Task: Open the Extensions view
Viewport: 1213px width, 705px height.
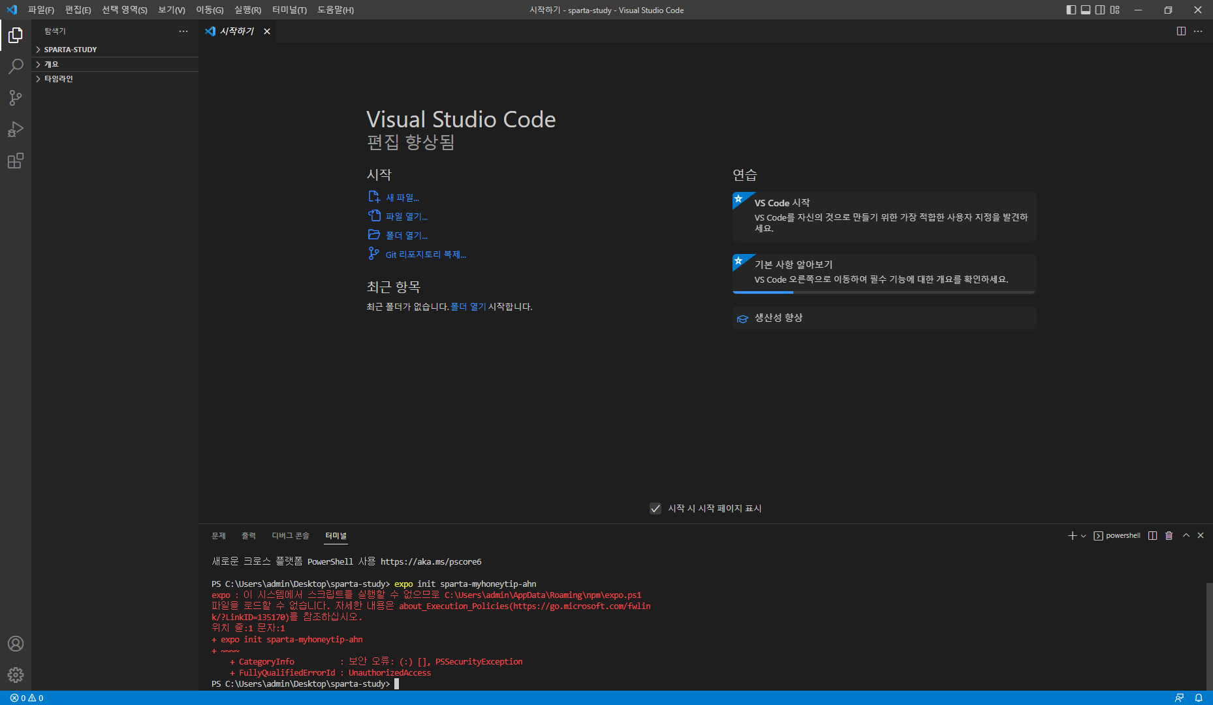Action: tap(16, 161)
